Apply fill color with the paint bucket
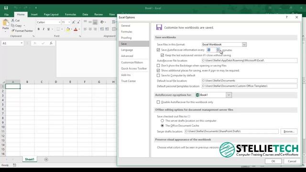Screen dimensions: 306x172 (68, 29)
